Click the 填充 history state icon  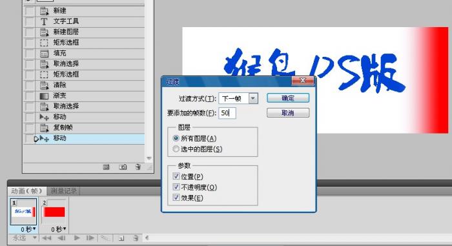click(x=44, y=54)
